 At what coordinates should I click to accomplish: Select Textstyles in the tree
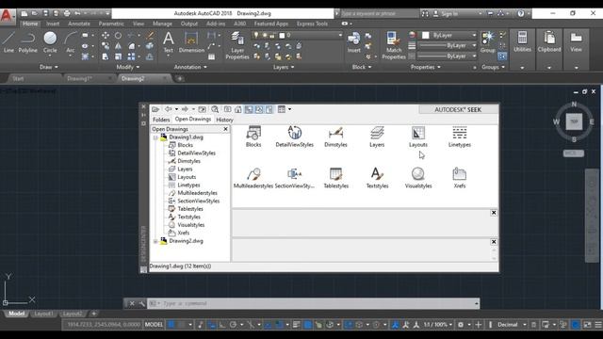[x=188, y=218]
